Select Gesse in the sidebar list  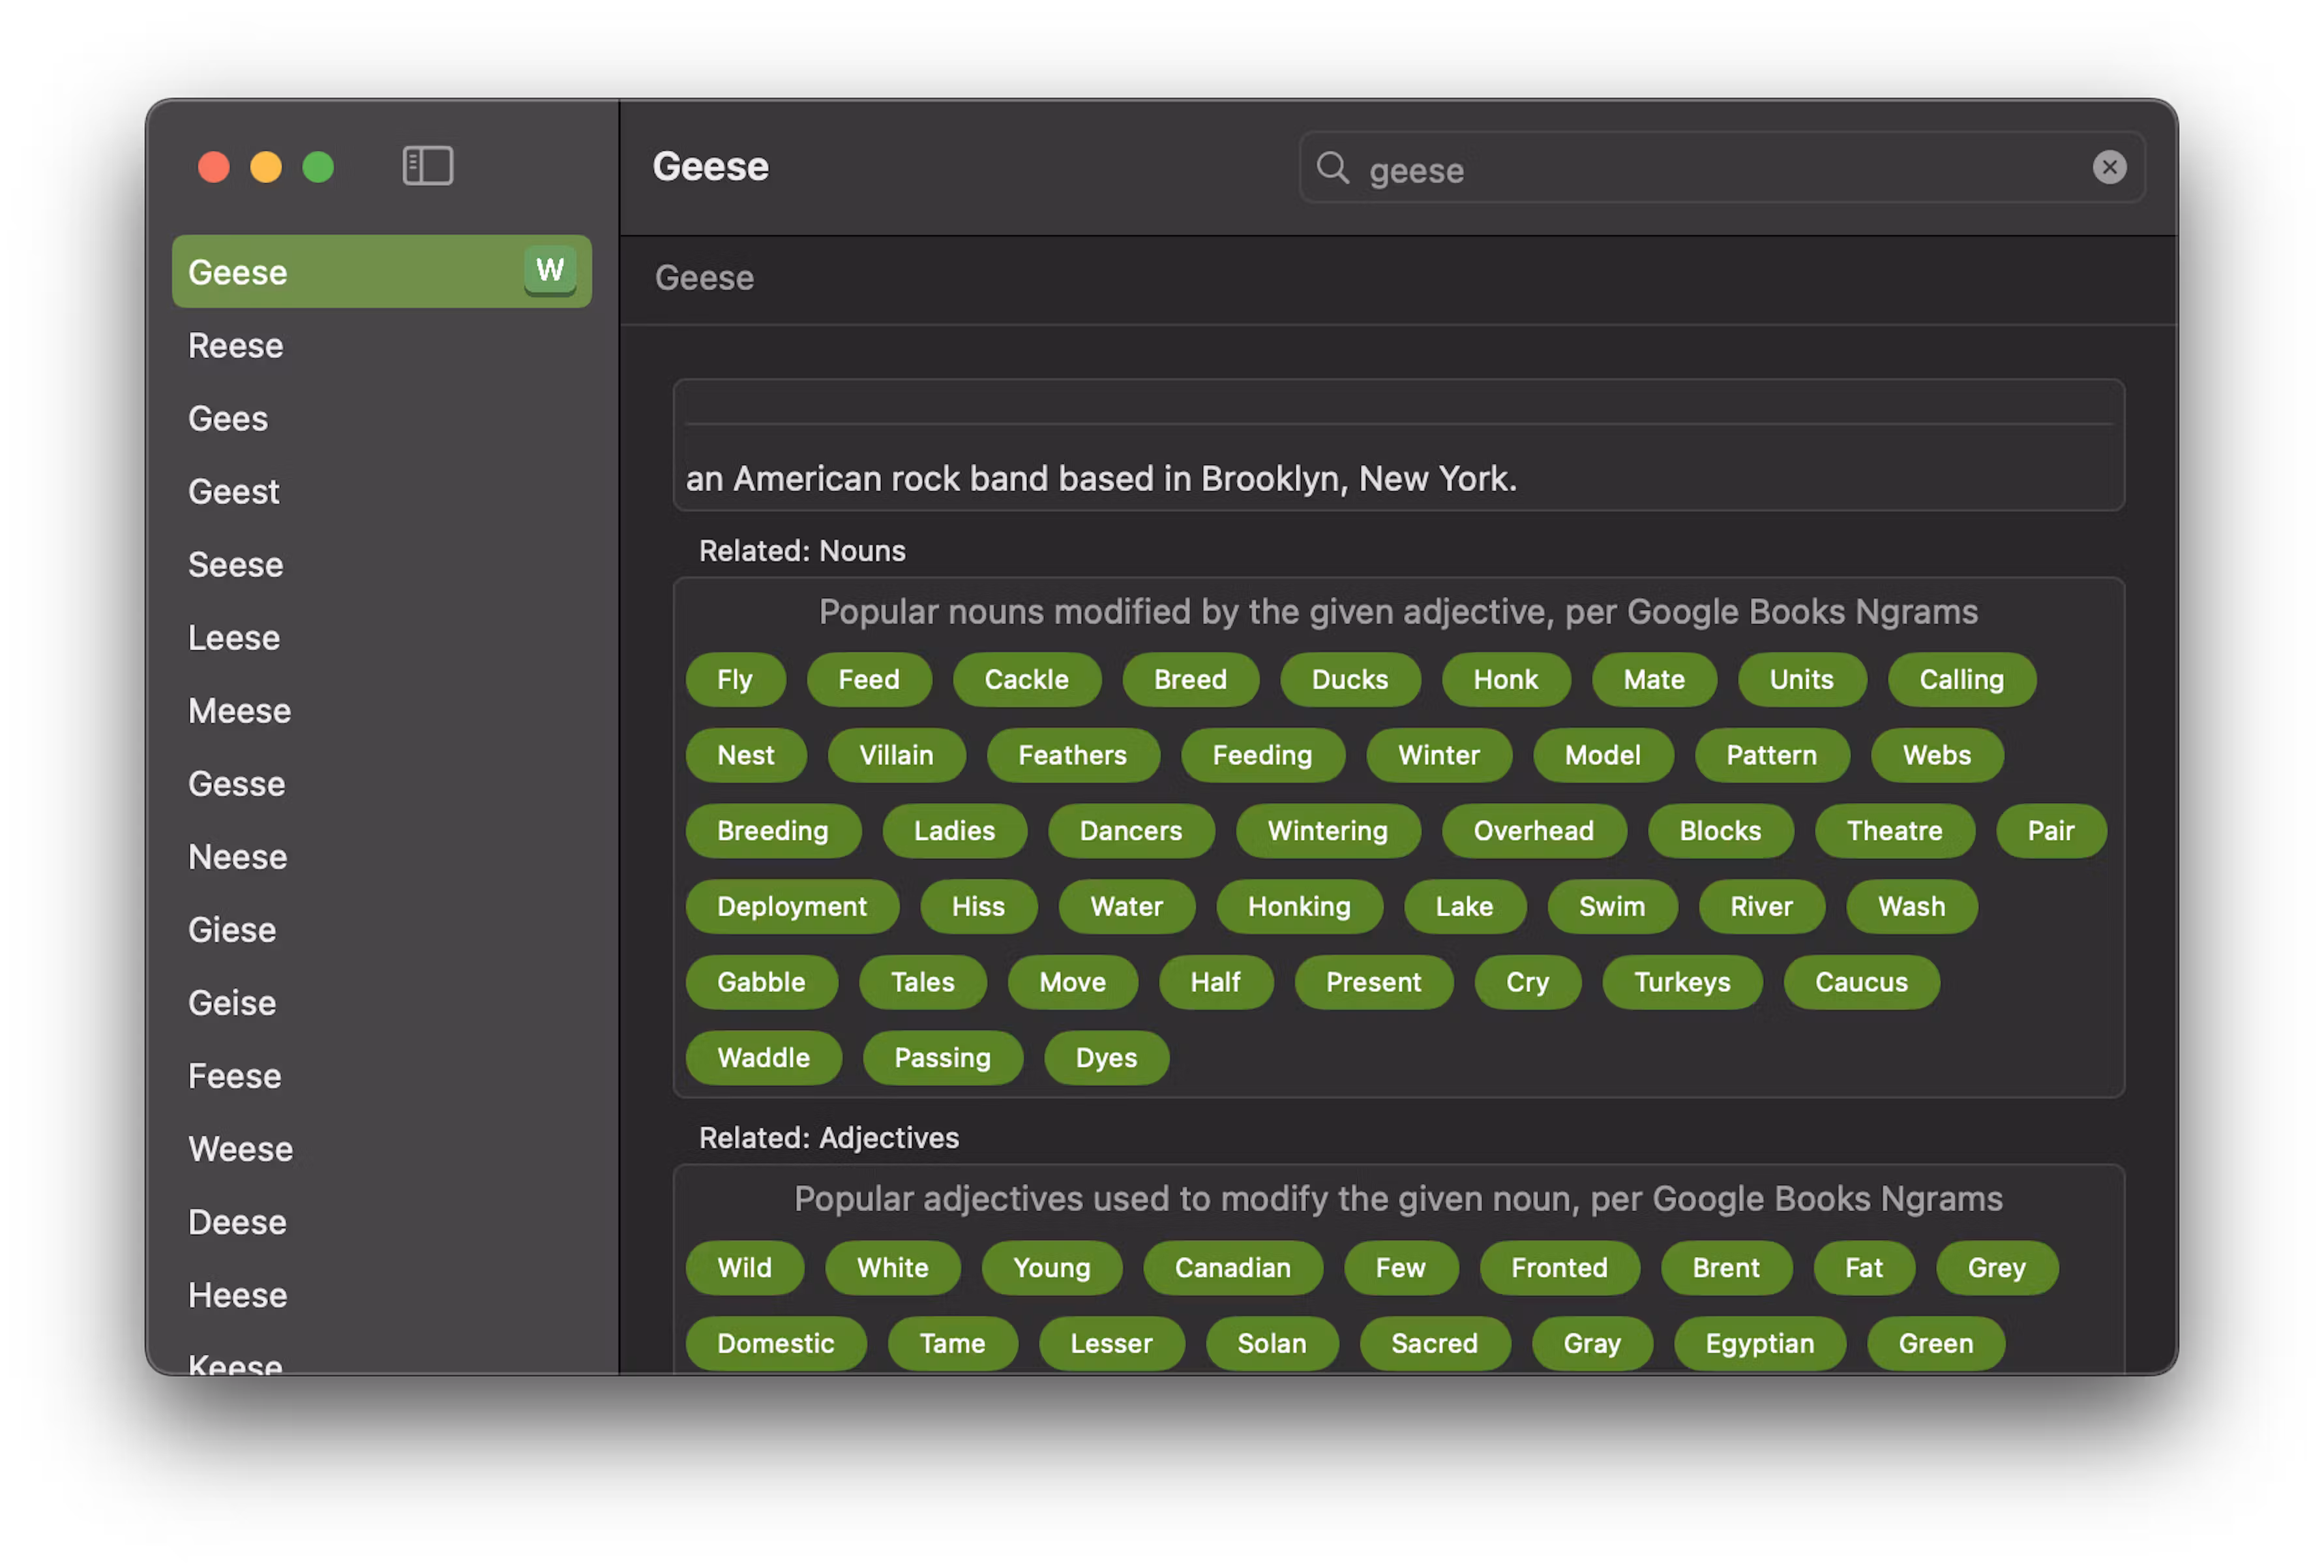click(x=382, y=784)
